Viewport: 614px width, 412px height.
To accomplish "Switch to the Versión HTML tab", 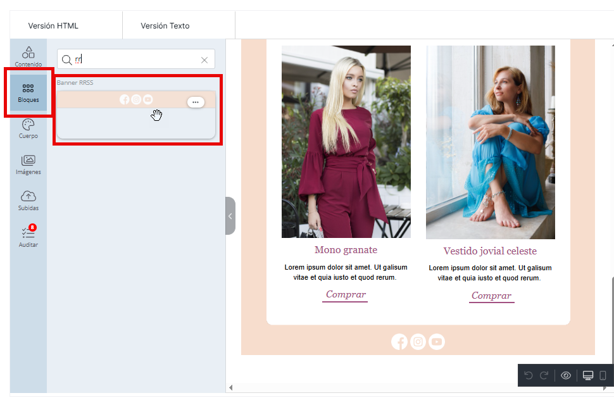I will [53, 26].
